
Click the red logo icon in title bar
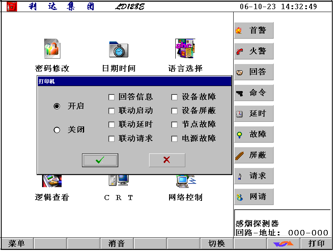tap(12, 7)
